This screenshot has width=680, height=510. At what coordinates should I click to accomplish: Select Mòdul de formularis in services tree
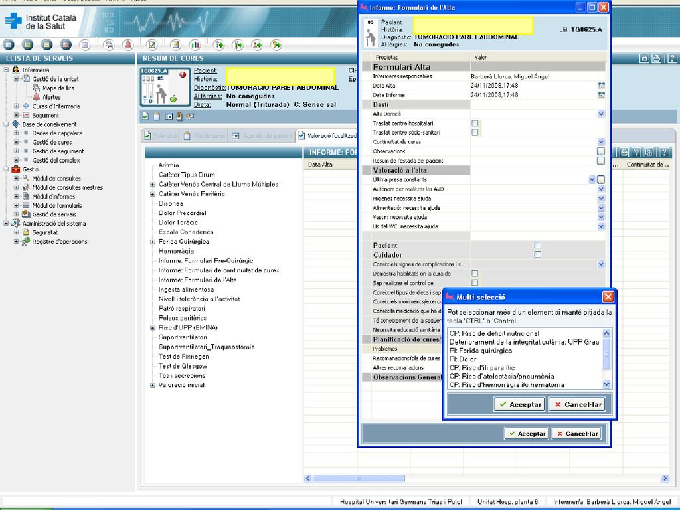(x=57, y=206)
